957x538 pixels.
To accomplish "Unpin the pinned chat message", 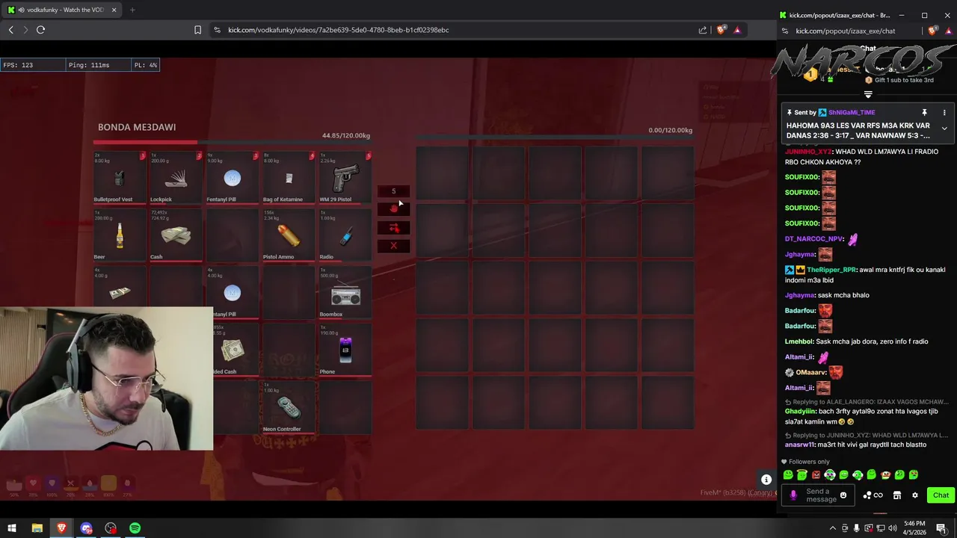I will [x=924, y=112].
